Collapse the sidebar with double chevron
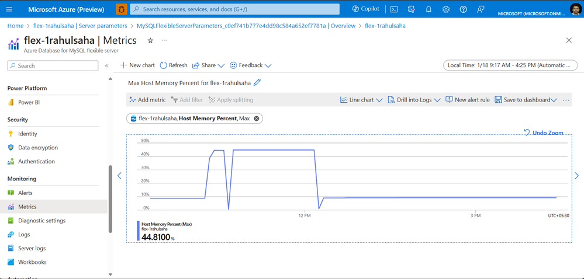584x279 pixels. [x=106, y=65]
